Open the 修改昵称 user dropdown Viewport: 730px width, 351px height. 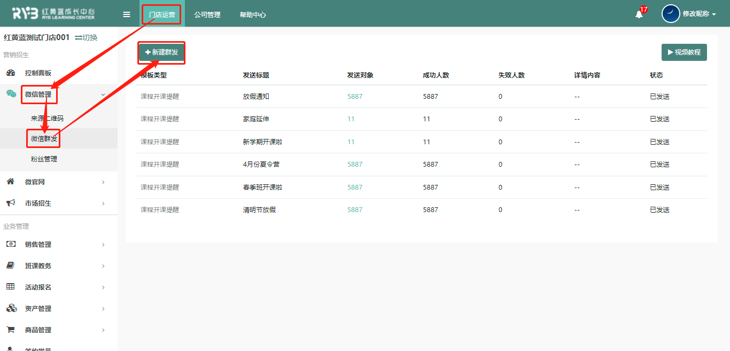pos(699,14)
